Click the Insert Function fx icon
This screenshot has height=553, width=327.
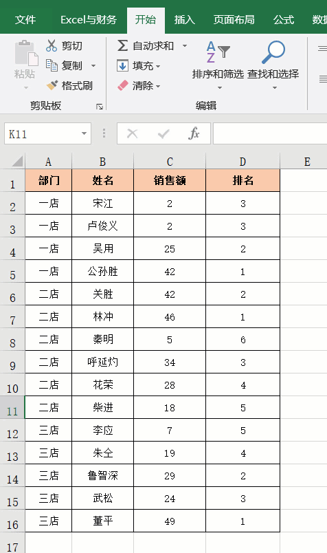(x=194, y=133)
